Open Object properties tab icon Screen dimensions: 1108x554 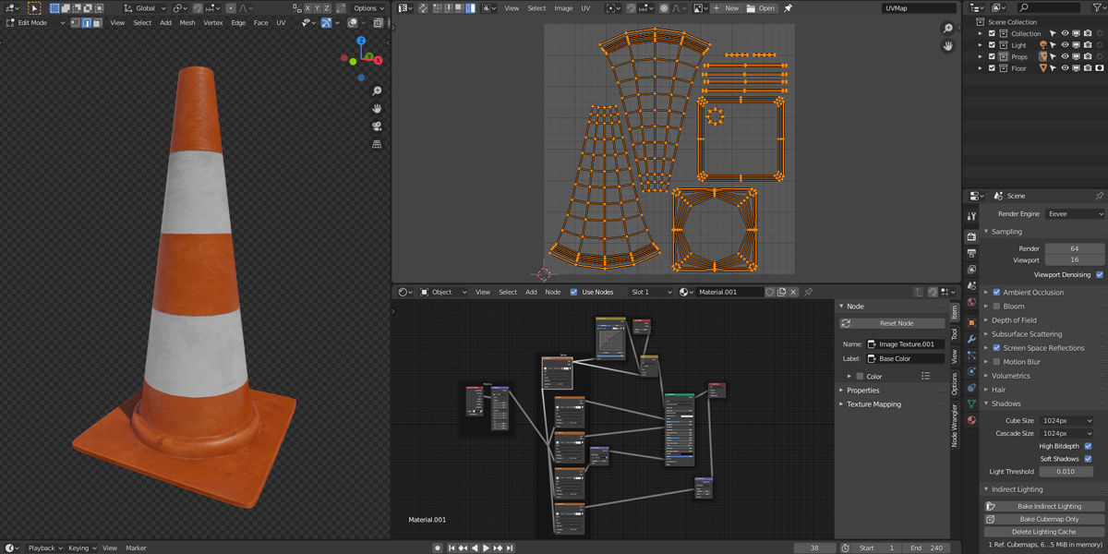pyautogui.click(x=971, y=323)
